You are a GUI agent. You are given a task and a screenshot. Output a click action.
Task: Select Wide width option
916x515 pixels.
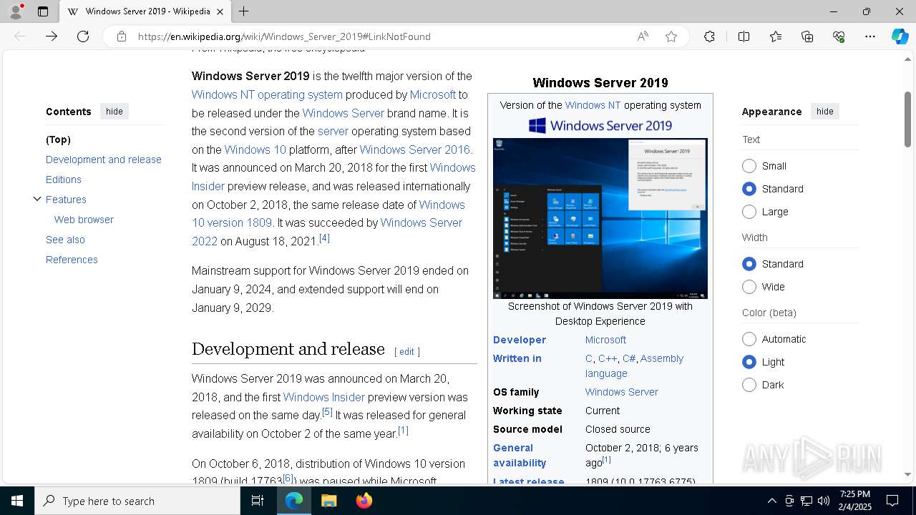(749, 287)
